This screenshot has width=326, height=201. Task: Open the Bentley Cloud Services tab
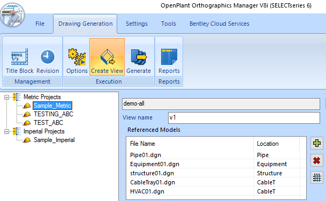click(219, 24)
